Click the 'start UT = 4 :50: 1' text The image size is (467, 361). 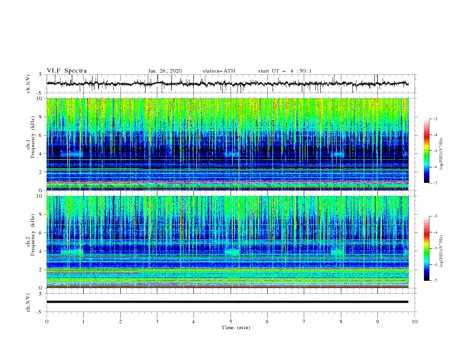(x=285, y=71)
